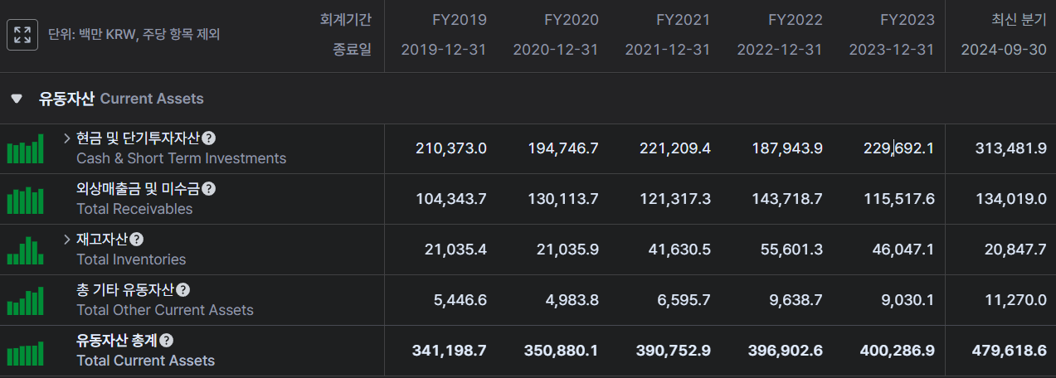Click help icon next to 외상매출금 및 미수금
This screenshot has height=378, width=1056.
[209, 189]
